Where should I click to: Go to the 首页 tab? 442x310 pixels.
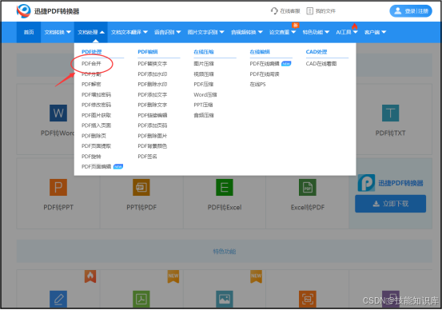click(29, 32)
